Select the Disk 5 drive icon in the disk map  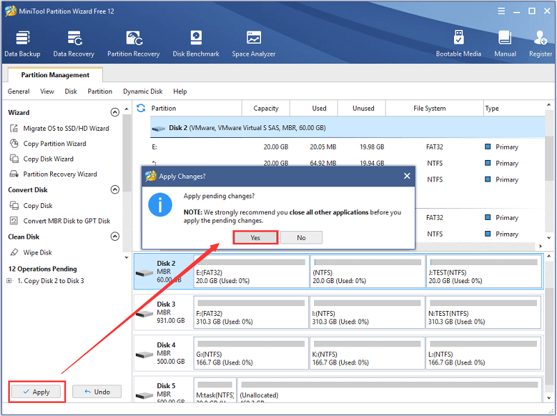pos(144,395)
